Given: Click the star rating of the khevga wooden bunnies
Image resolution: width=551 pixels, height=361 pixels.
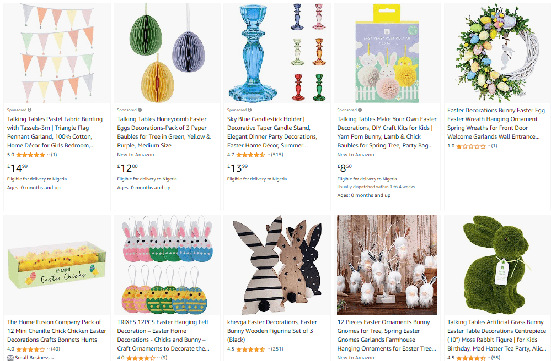Looking at the screenshot, I should 250,349.
